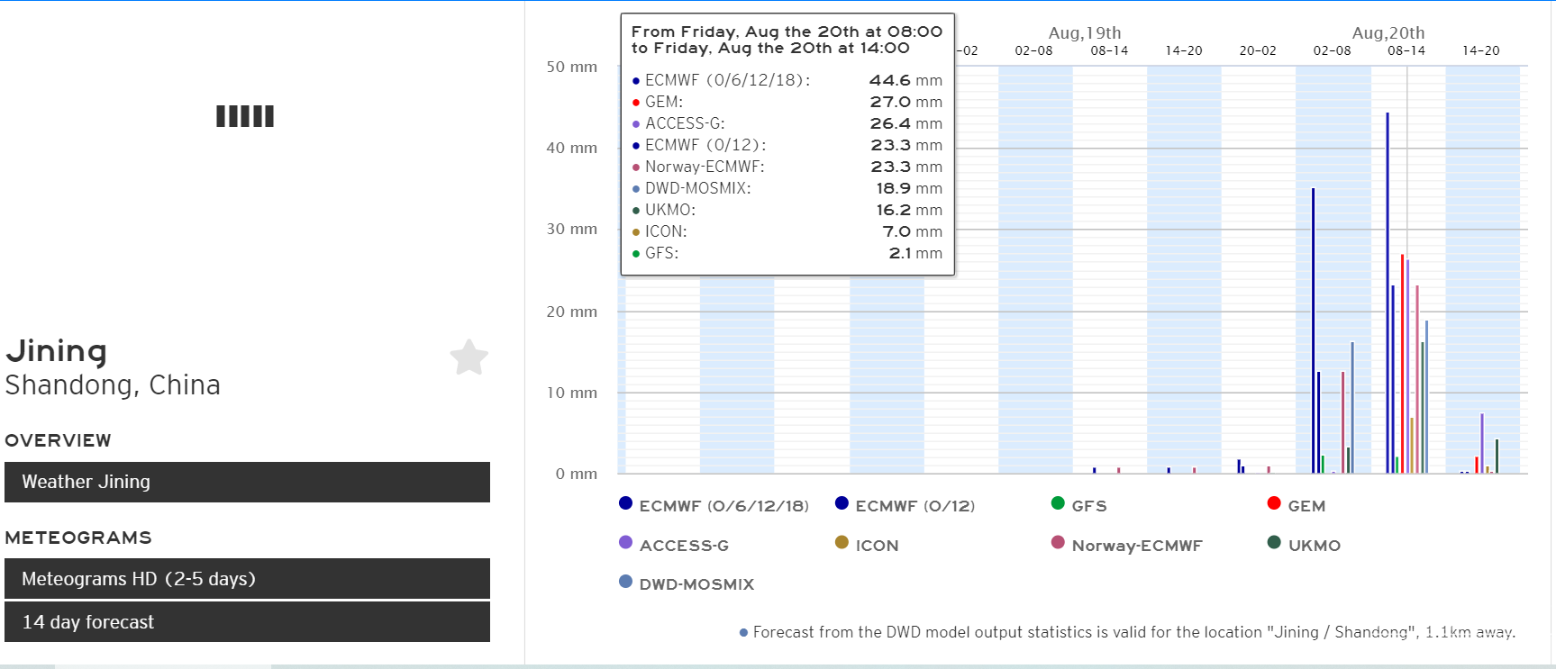Toggle UKMO legend series

(1304, 545)
